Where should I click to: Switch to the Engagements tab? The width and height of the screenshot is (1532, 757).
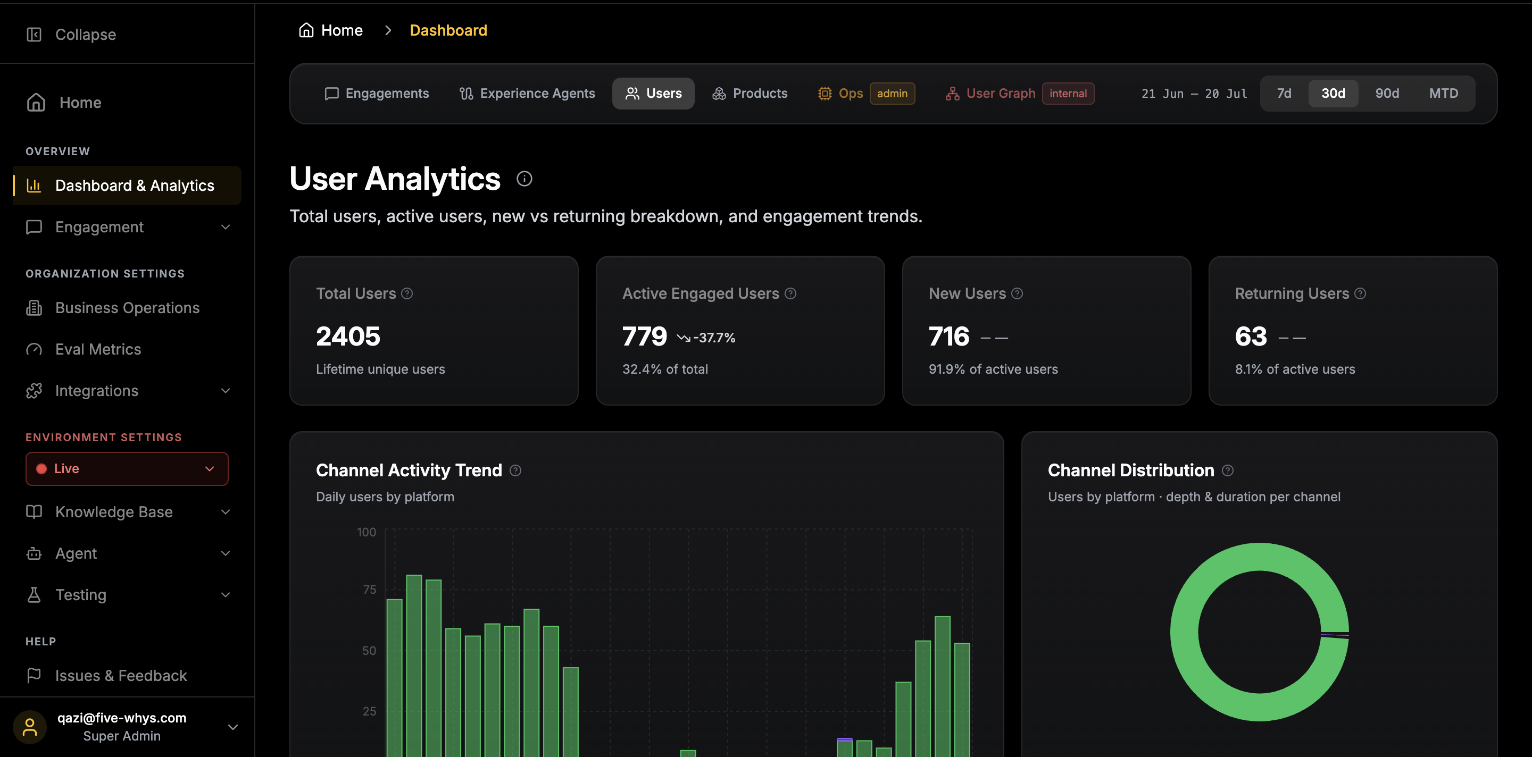377,93
